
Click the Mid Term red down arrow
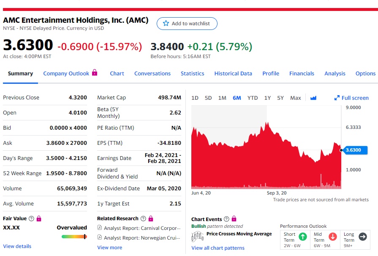click(333, 237)
